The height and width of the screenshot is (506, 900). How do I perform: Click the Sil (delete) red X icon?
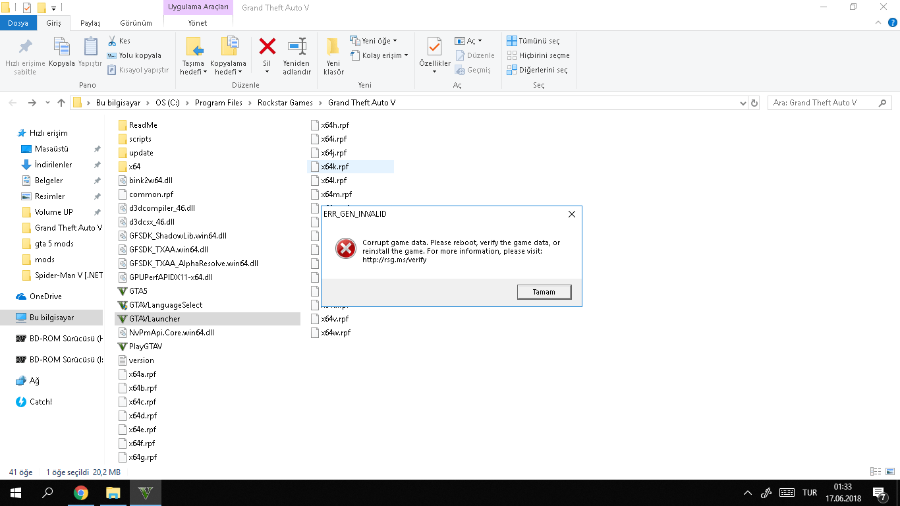[267, 47]
